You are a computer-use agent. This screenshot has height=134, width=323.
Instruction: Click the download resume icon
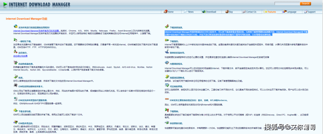click(167, 40)
